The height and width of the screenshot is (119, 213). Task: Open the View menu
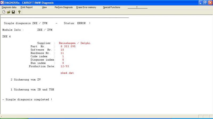(44, 7)
